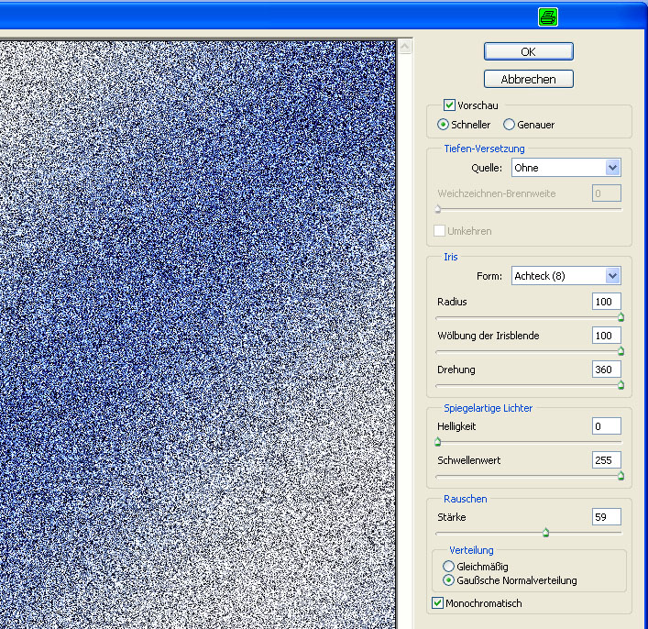Click the green printer icon in title bar
Screen dimensions: 648x629
pos(548,17)
